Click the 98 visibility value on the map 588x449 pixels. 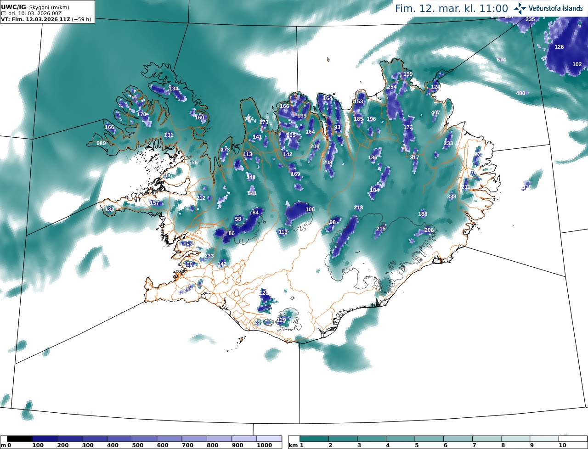(333, 223)
